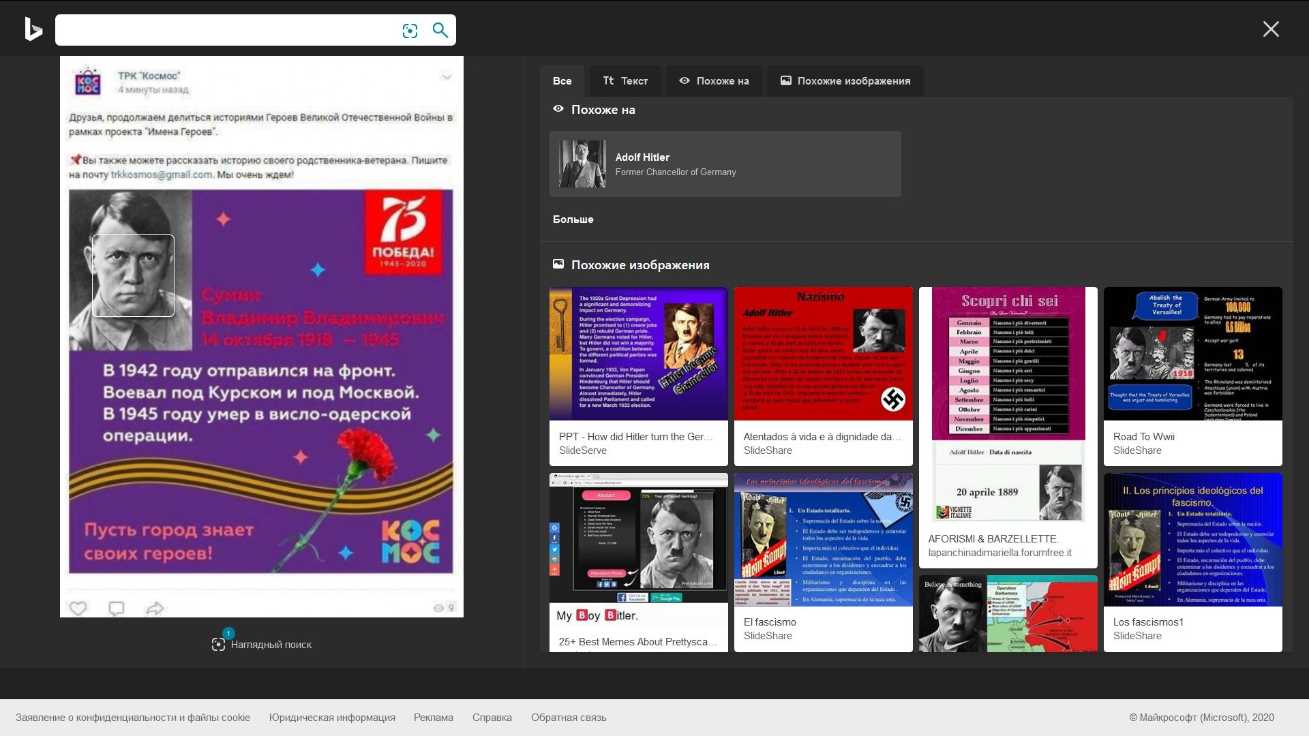Open Обратная связь footer link
This screenshot has width=1309, height=736.
[x=569, y=718]
